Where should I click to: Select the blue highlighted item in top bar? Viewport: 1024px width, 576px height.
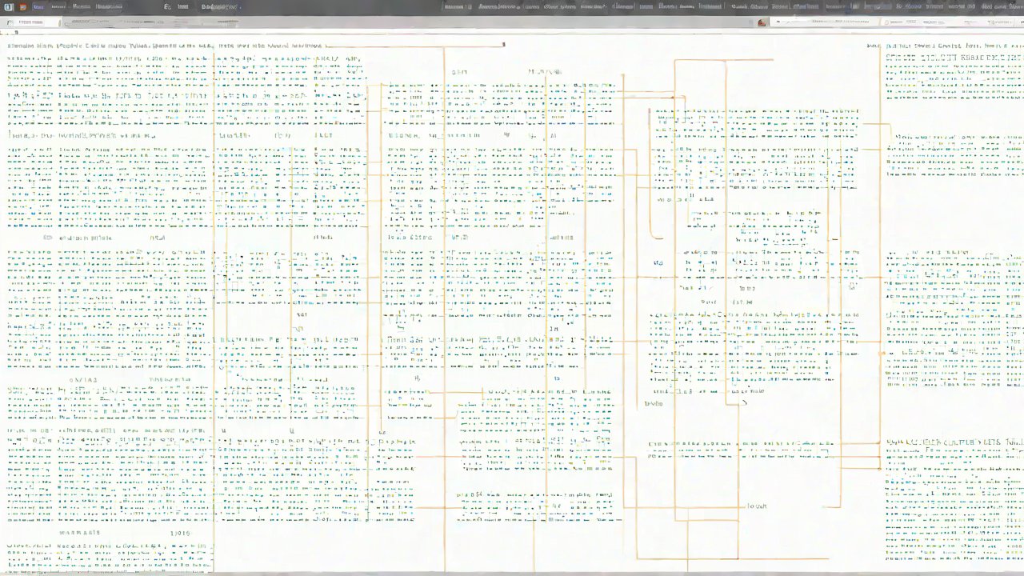37,6
